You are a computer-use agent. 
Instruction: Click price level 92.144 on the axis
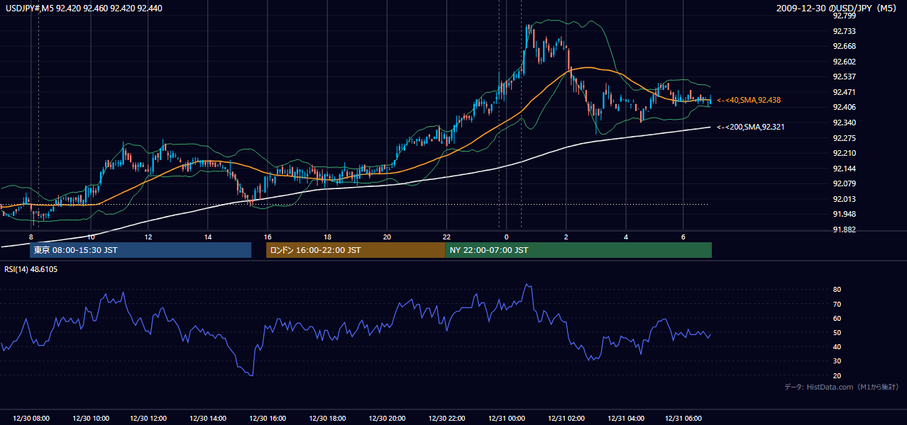pyautogui.click(x=844, y=169)
